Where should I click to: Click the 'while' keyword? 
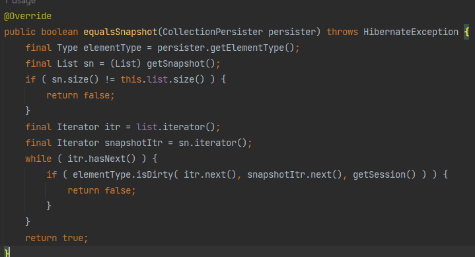click(x=38, y=159)
